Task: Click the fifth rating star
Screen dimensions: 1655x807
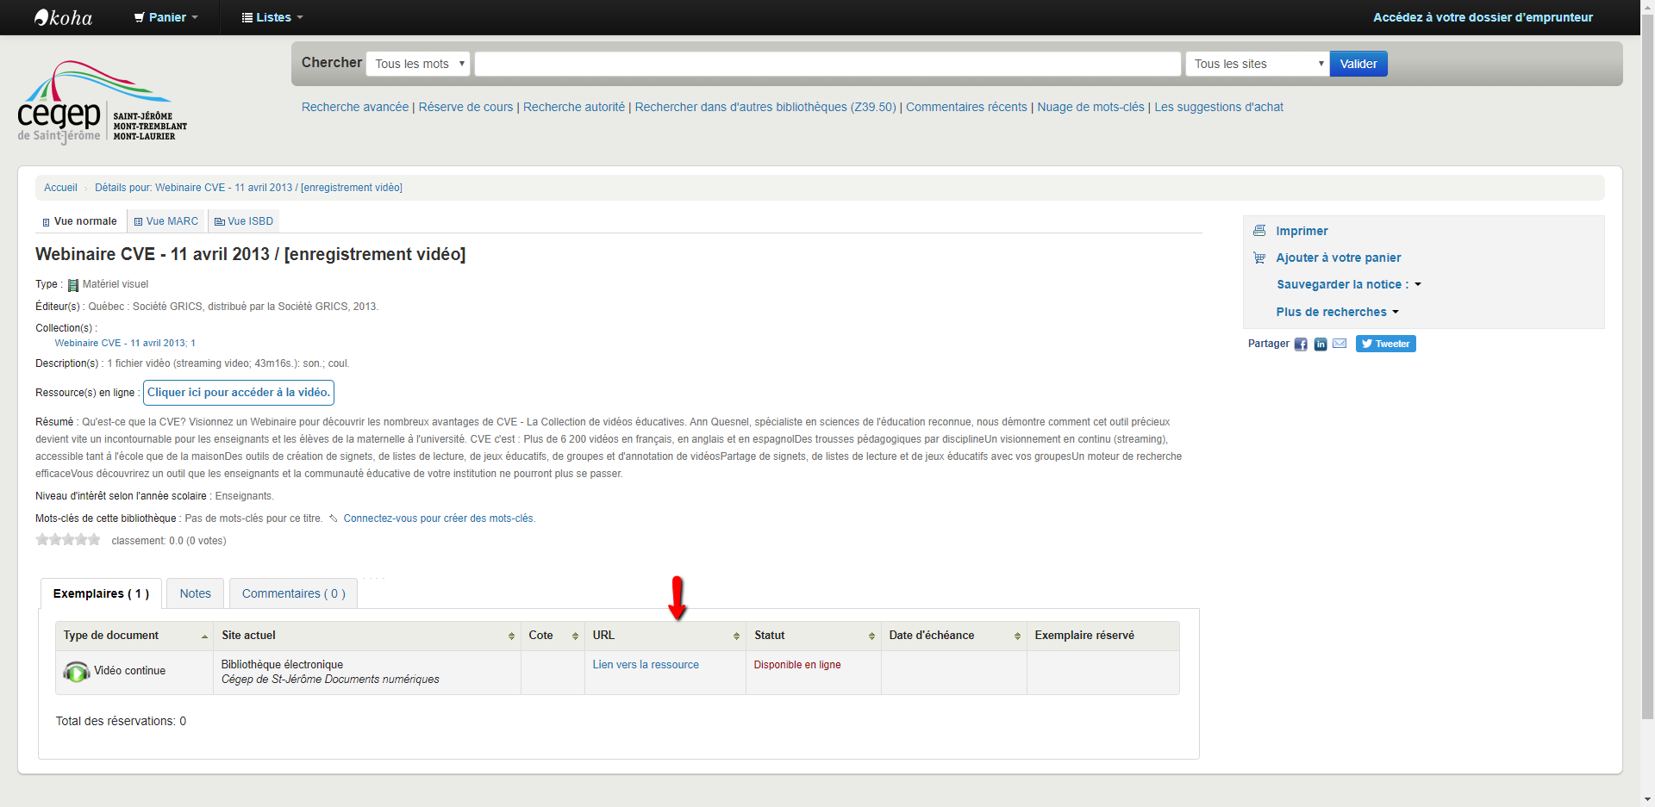Action: click(x=95, y=540)
